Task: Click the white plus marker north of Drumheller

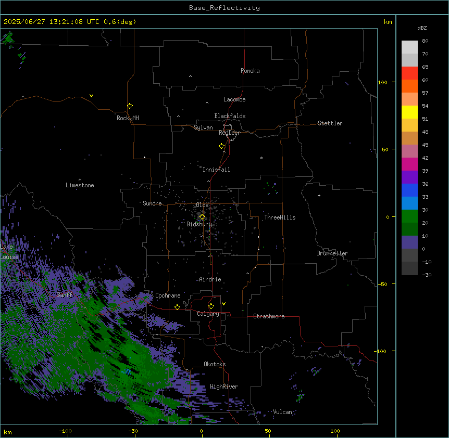Action: [x=319, y=195]
